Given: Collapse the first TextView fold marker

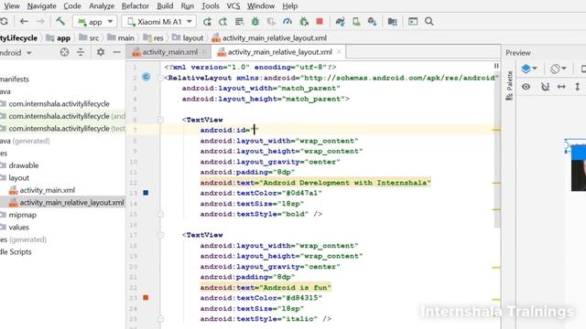Looking at the screenshot, I should [x=160, y=120].
